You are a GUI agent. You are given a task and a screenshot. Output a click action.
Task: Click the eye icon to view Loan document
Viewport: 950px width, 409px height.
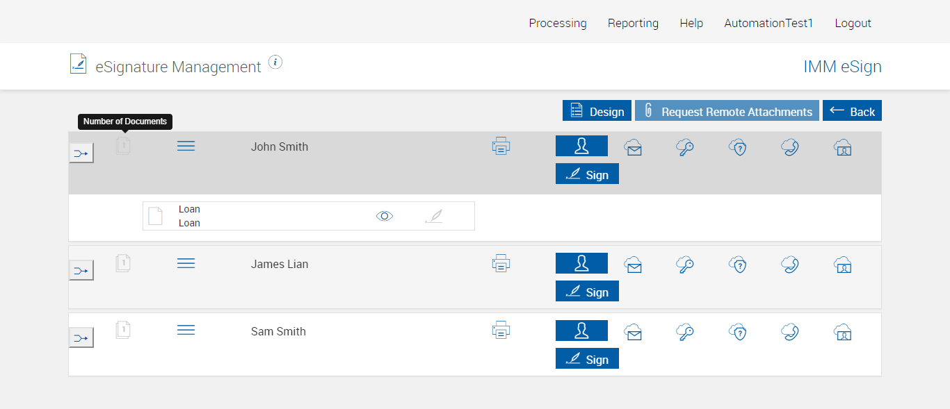385,216
